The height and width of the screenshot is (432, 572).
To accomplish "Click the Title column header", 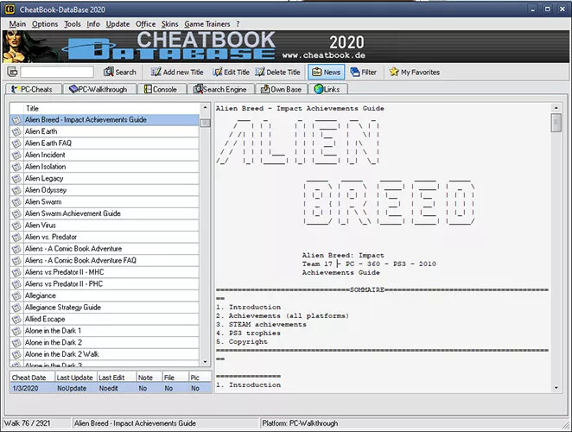I will 104,108.
